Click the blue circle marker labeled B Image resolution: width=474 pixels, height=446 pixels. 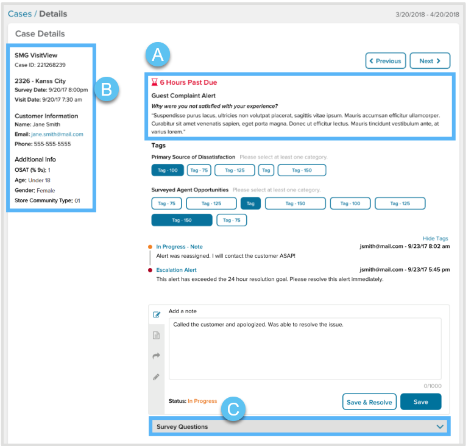click(x=106, y=90)
